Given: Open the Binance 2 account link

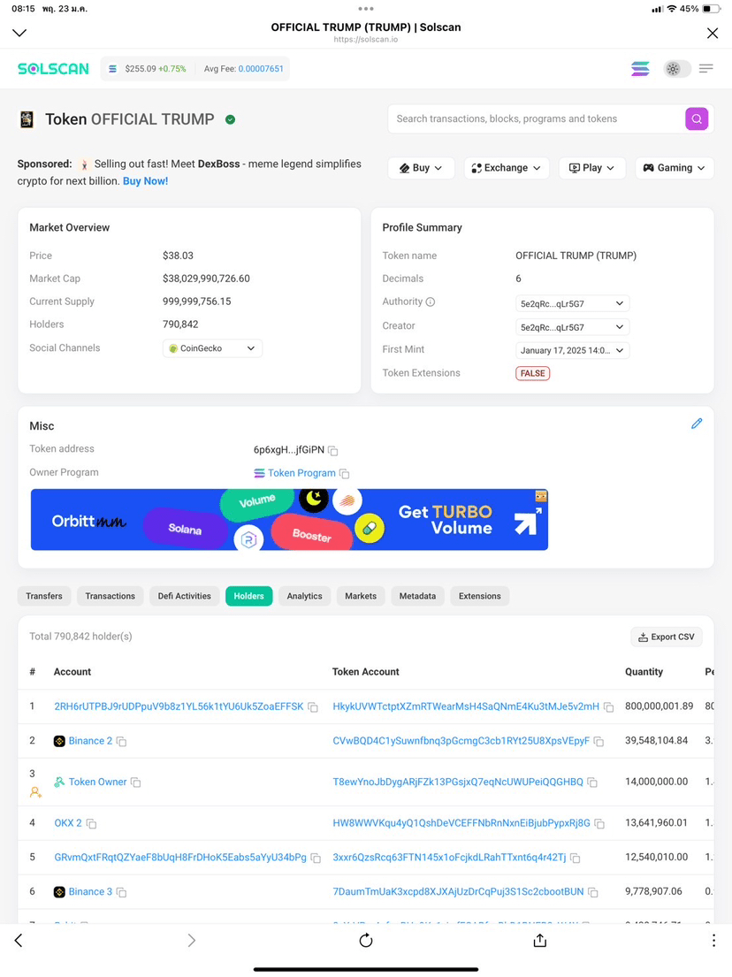Looking at the screenshot, I should (90, 741).
